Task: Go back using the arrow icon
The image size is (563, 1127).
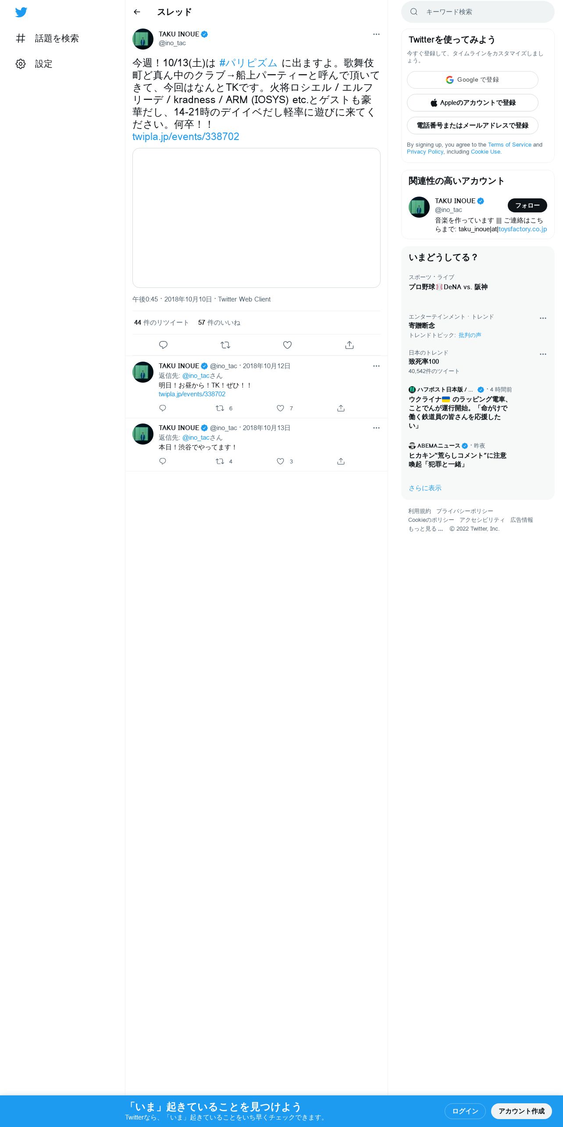Action: 137,12
